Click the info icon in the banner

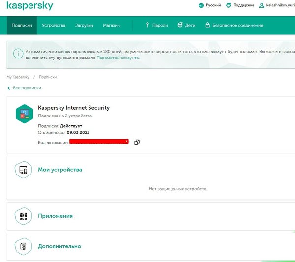[x=18, y=54]
